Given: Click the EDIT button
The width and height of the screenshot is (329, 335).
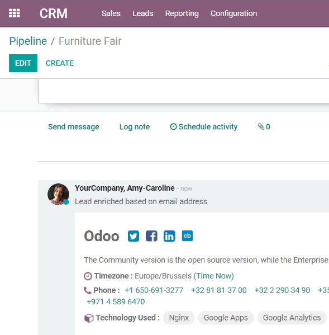Looking at the screenshot, I should pyautogui.click(x=23, y=63).
